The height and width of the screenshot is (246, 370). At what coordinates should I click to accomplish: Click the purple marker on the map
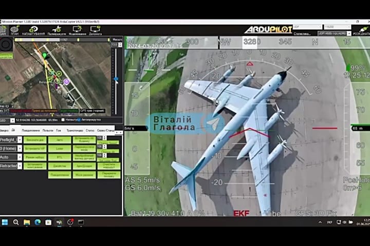point(66,81)
